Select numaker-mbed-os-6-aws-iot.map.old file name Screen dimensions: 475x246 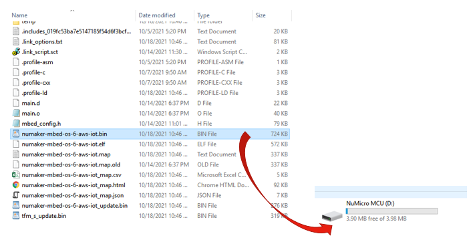point(71,164)
